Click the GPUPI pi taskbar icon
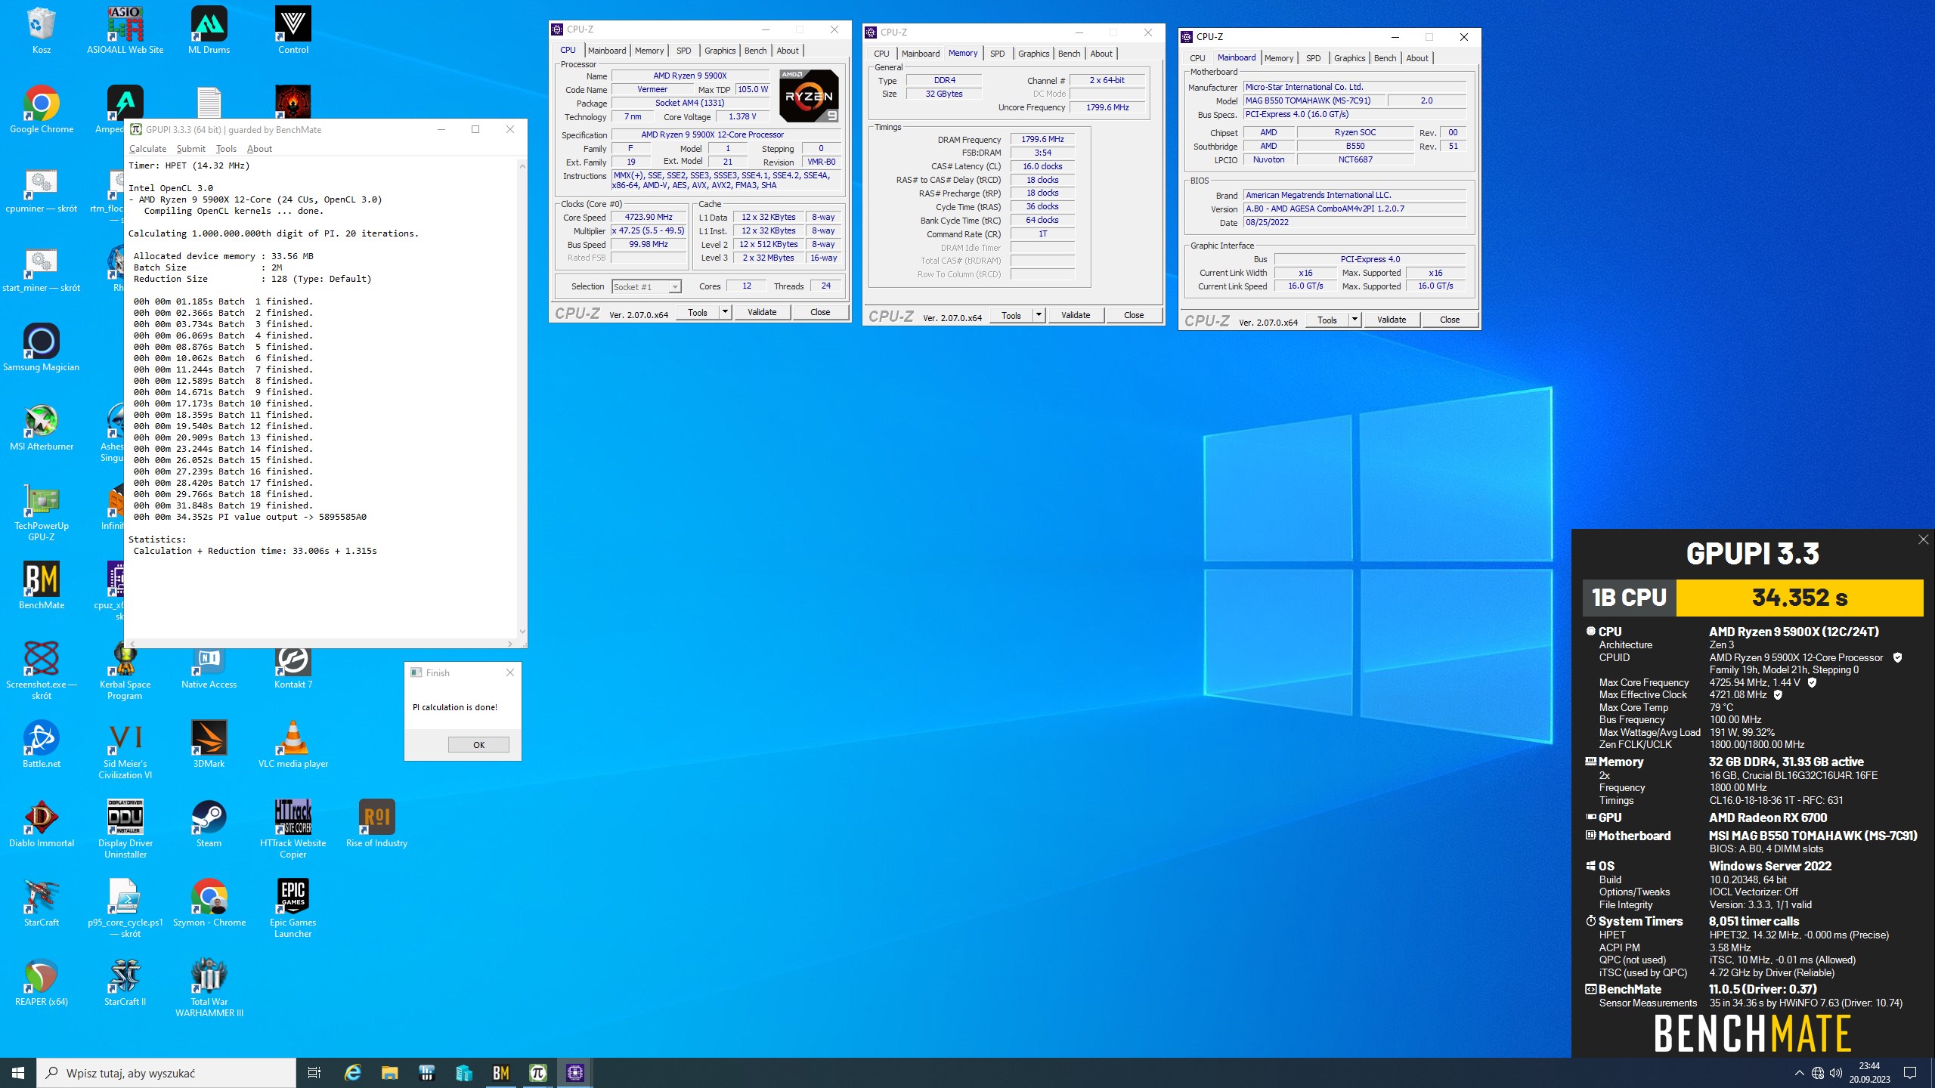Screen dimensions: 1935x1088 (x=538, y=1073)
